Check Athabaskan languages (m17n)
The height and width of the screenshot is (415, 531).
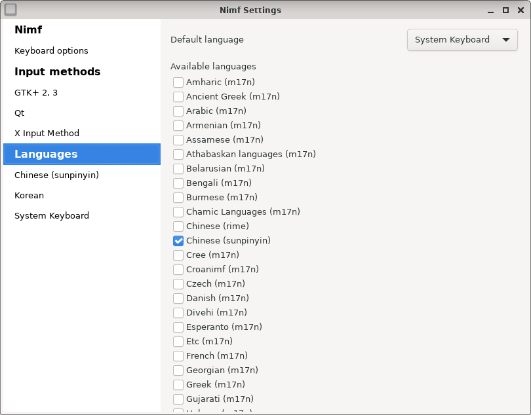178,154
